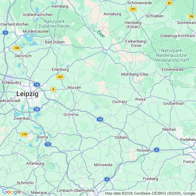Select the Döbeln town label

coord(121,137)
